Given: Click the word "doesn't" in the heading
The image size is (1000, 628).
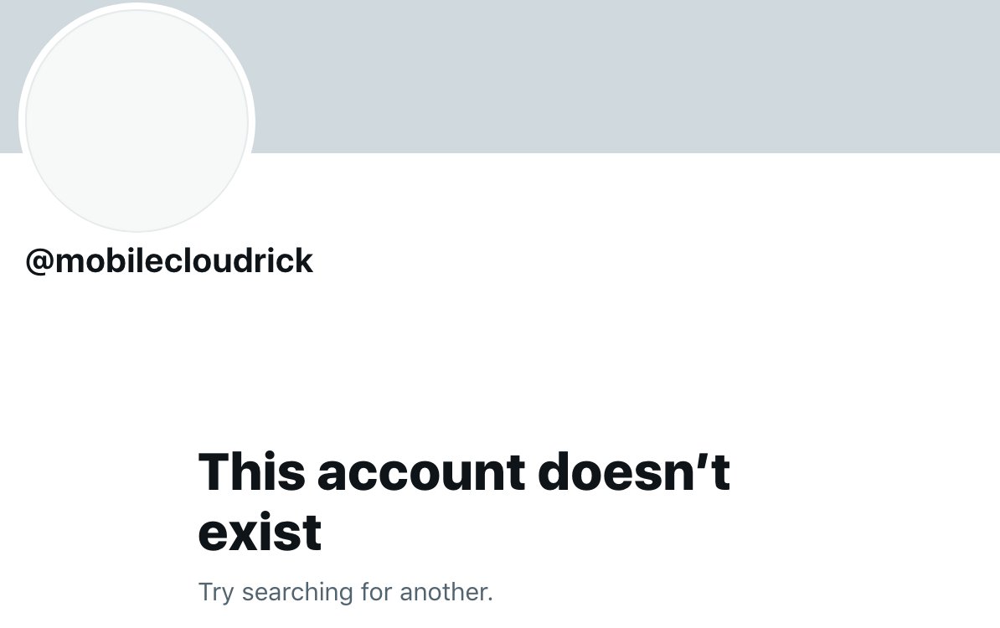Looking at the screenshot, I should click(x=634, y=472).
